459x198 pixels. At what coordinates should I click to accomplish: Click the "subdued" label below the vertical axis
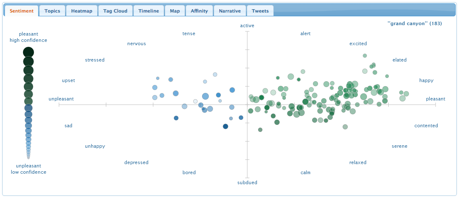247,183
